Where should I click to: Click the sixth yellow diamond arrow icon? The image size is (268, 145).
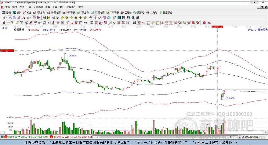(85, 18)
